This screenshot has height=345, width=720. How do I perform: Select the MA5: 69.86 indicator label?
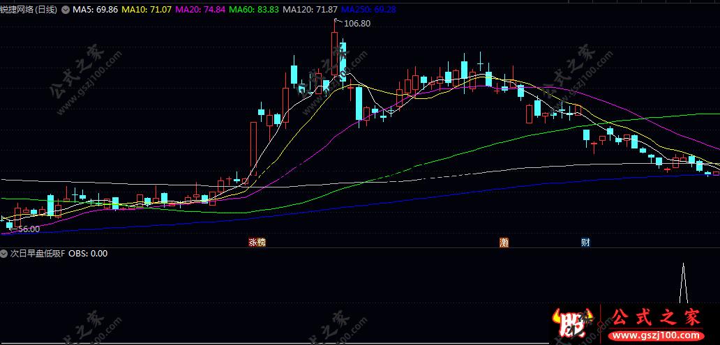point(95,9)
